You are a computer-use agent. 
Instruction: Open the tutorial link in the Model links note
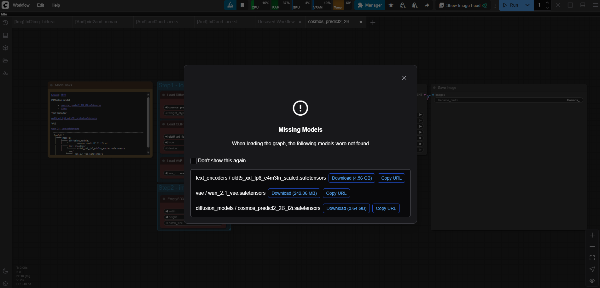pos(55,95)
